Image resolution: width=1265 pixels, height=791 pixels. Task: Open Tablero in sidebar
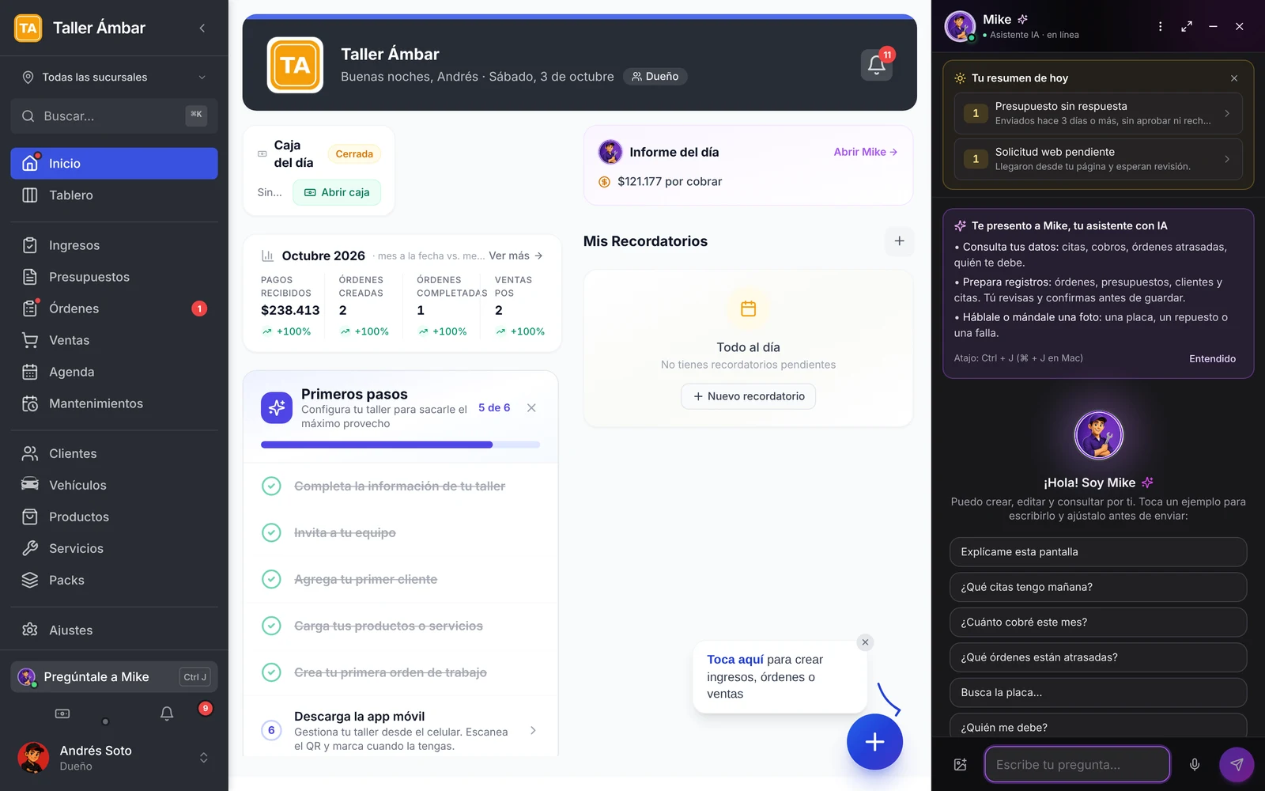(114, 195)
